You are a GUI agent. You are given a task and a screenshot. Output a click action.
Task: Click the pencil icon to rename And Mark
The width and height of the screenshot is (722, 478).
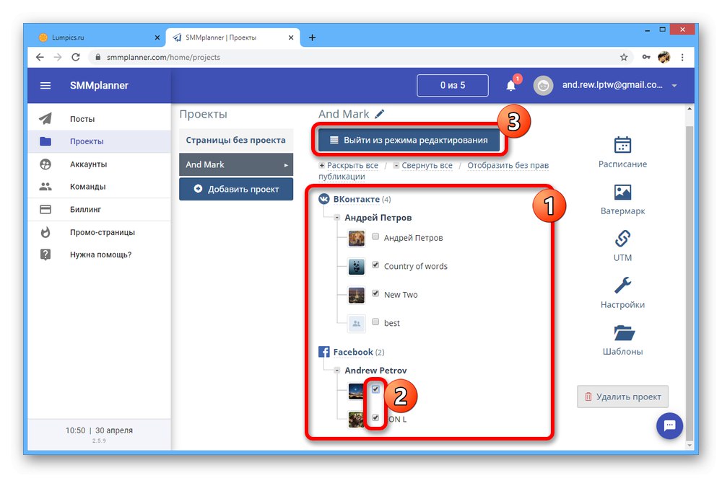(x=380, y=114)
